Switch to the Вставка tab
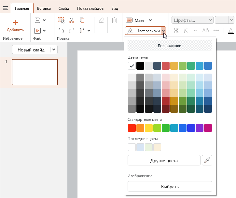This screenshot has width=236, height=198. 44,8
